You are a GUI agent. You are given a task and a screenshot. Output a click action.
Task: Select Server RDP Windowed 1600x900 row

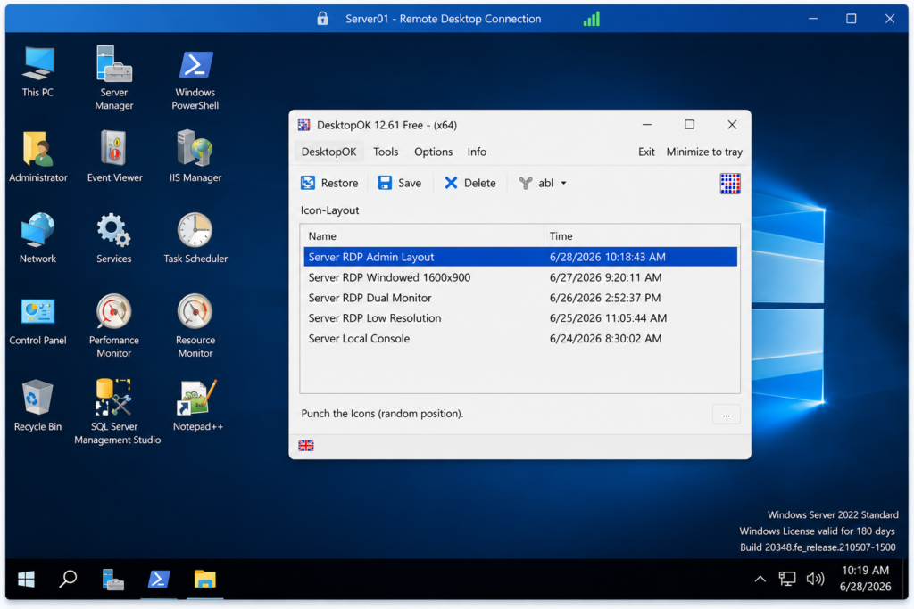520,277
